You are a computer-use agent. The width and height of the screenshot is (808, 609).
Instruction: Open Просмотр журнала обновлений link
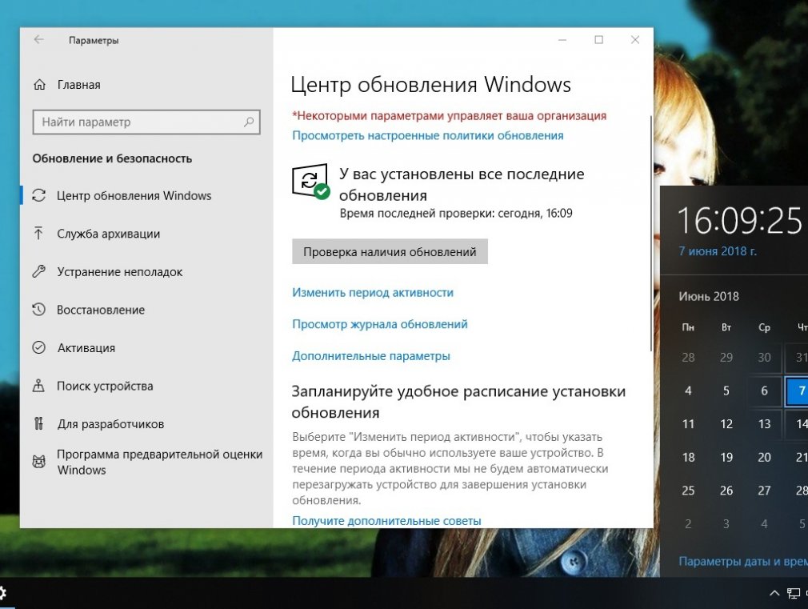(380, 324)
